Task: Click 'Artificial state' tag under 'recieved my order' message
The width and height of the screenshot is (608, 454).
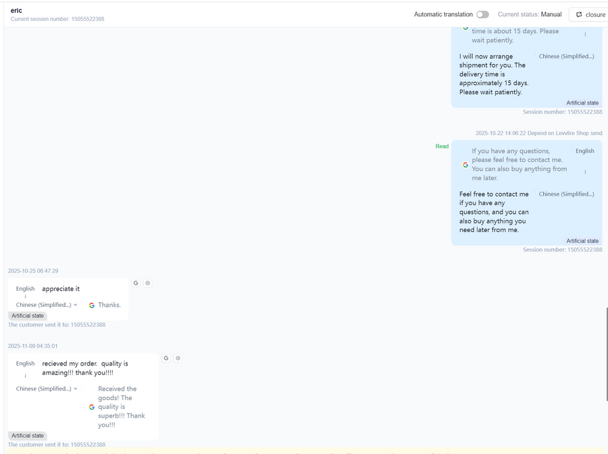Action: [x=28, y=436]
